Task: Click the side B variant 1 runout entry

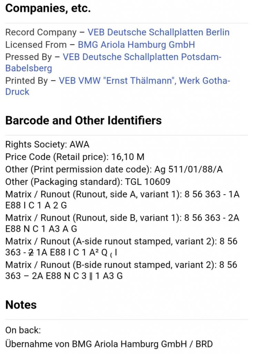Action: pos(122,218)
